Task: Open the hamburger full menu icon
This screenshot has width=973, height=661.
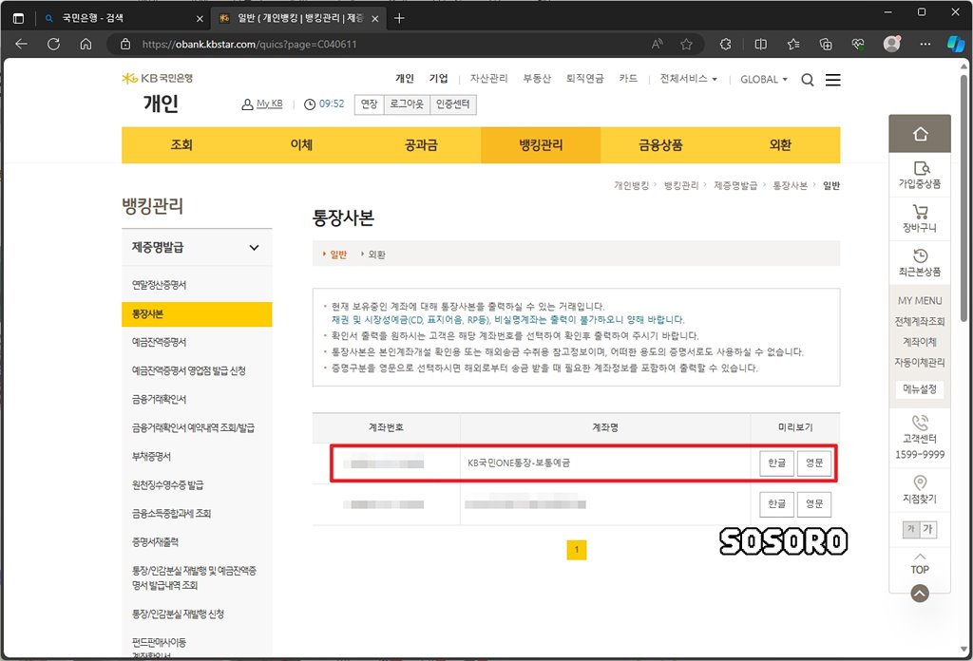Action: coord(832,80)
